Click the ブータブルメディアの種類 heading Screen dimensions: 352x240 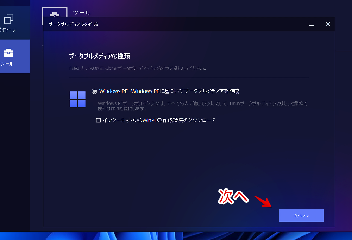[100, 56]
